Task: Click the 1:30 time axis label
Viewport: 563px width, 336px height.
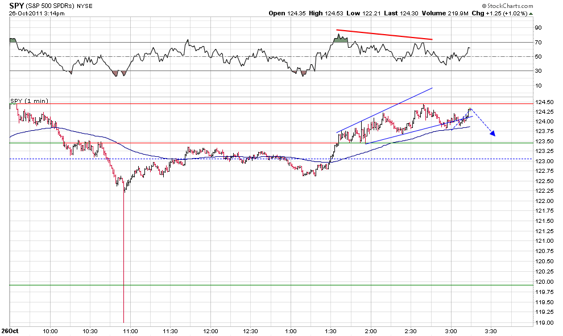Action: point(330,331)
